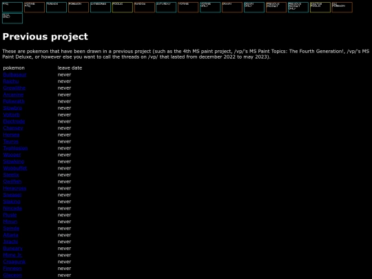Select 'never' in the Steelix row
The height and width of the screenshot is (279, 372).
coord(64,175)
